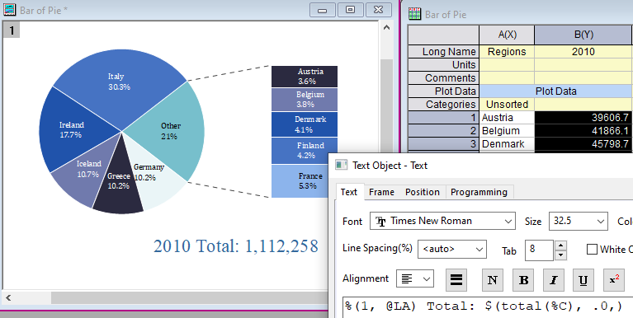Click the Text Object dialog title icon
Screen dimensions: 633x318
click(x=342, y=166)
